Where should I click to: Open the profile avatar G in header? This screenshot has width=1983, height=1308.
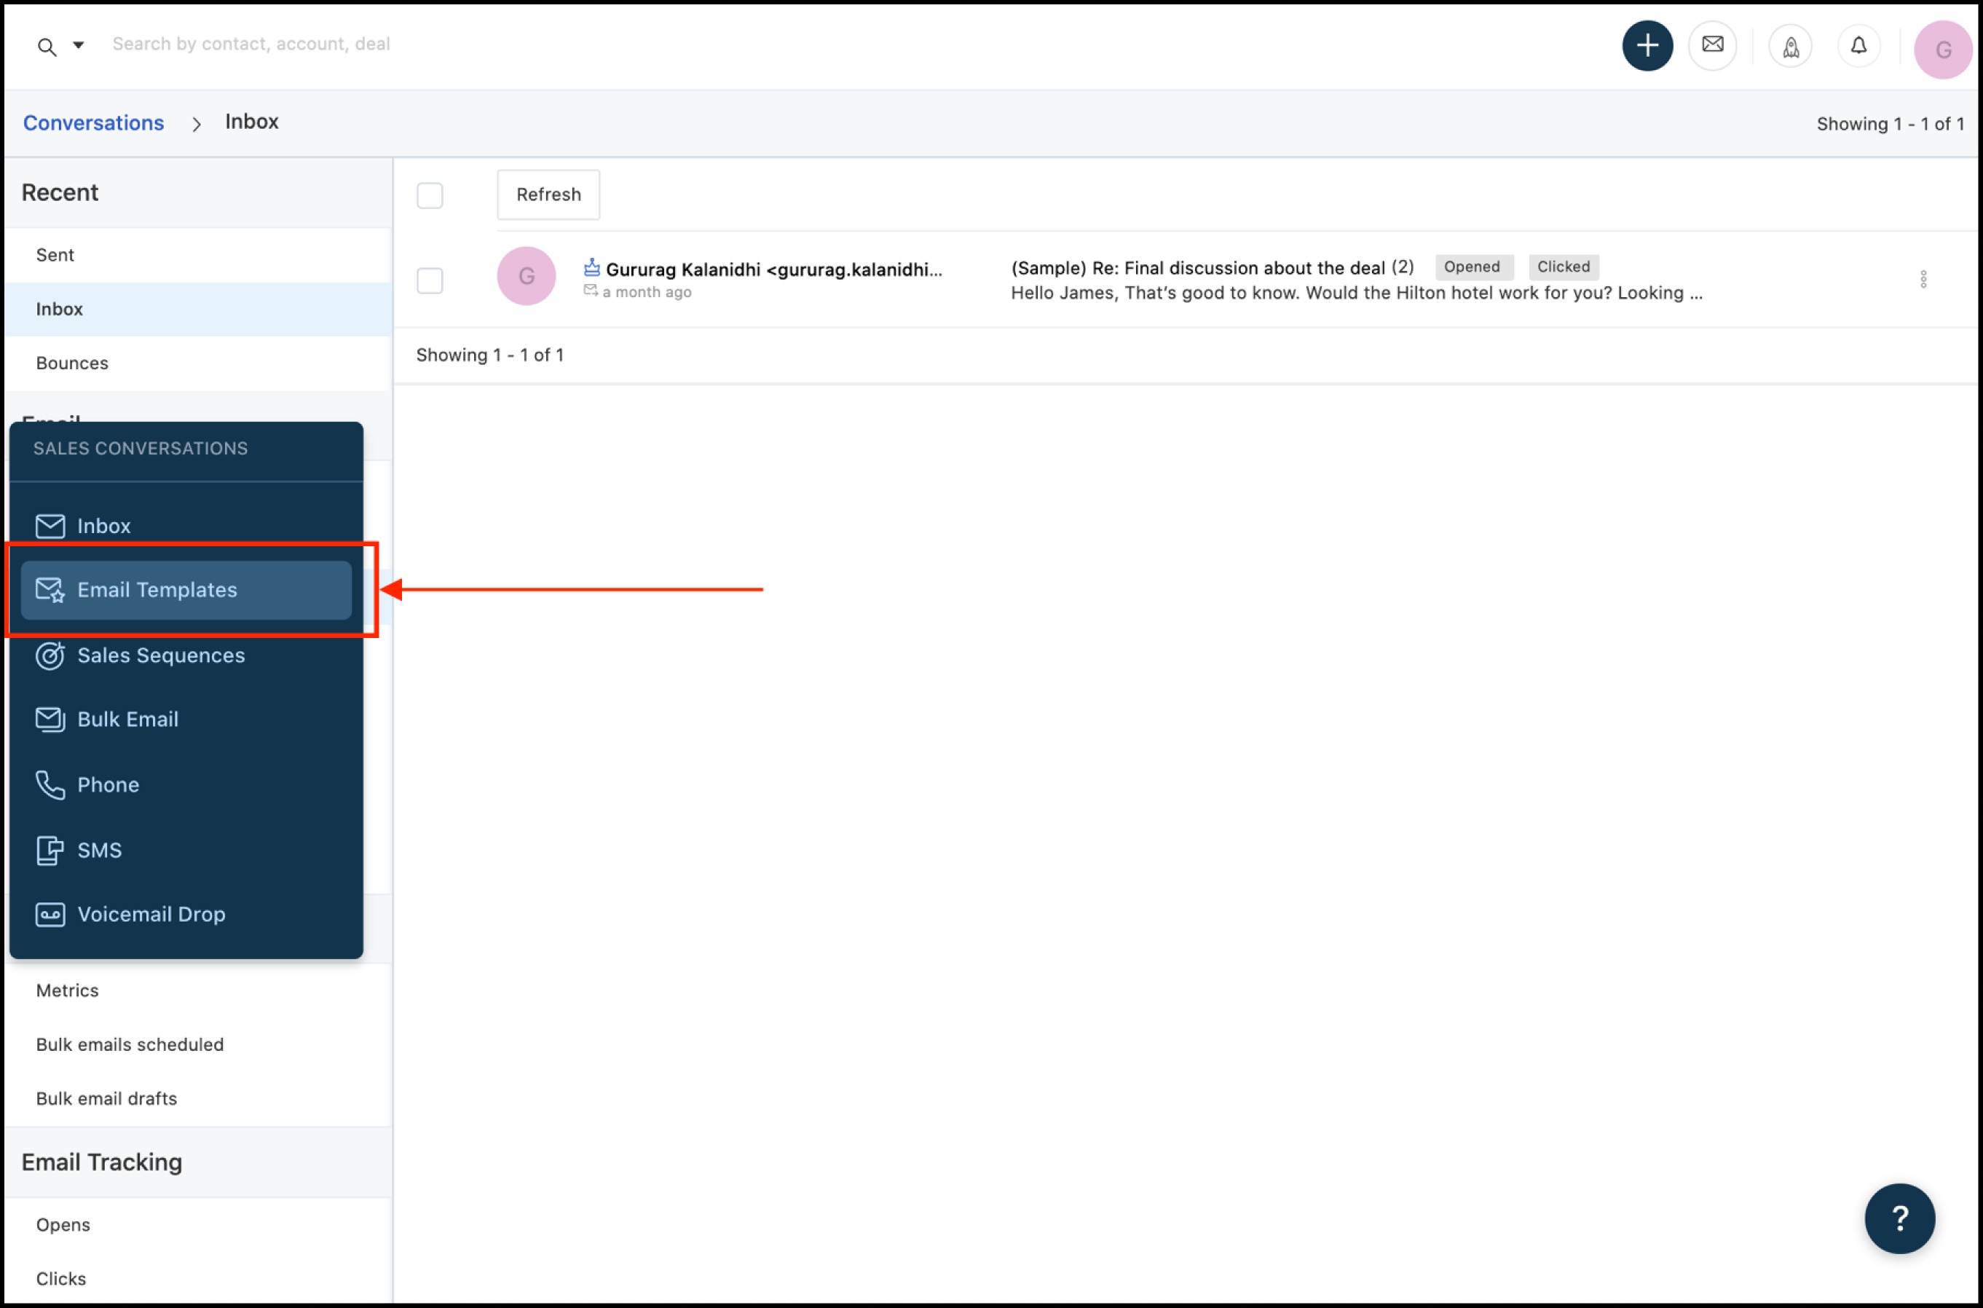point(1943,50)
